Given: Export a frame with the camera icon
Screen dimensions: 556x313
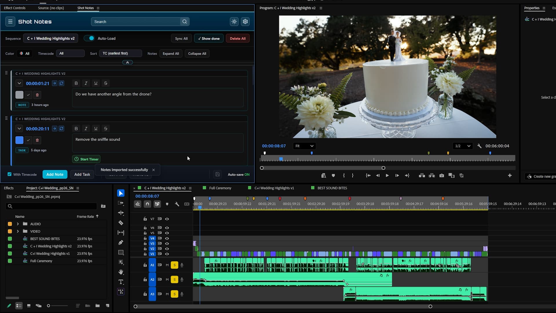Looking at the screenshot, I should pos(441,175).
